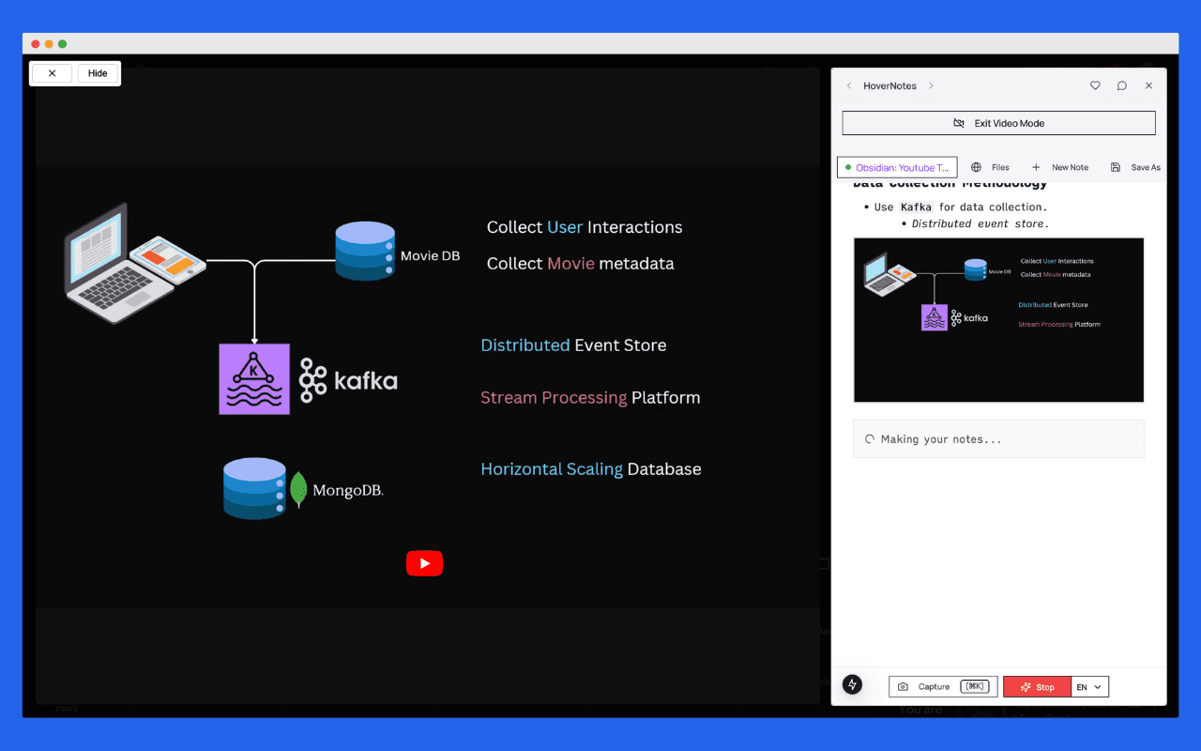Open feedback via the chat bubble icon
This screenshot has height=751, width=1201.
[x=1122, y=85]
